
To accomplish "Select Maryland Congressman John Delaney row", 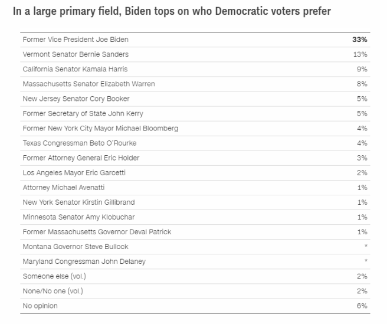I will [84, 261].
